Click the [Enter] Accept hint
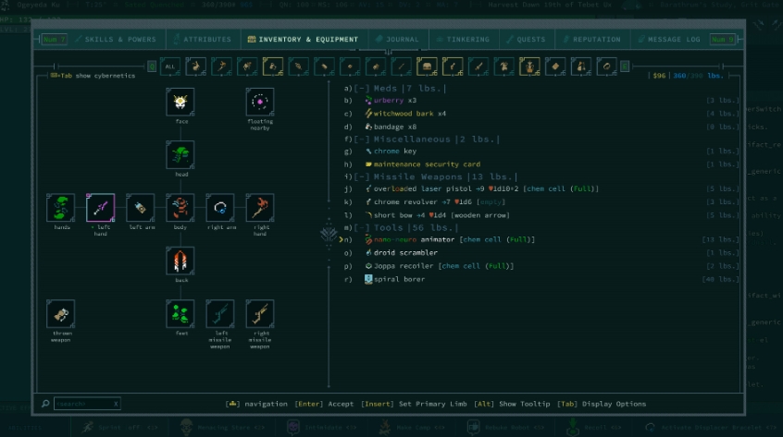 click(x=324, y=404)
